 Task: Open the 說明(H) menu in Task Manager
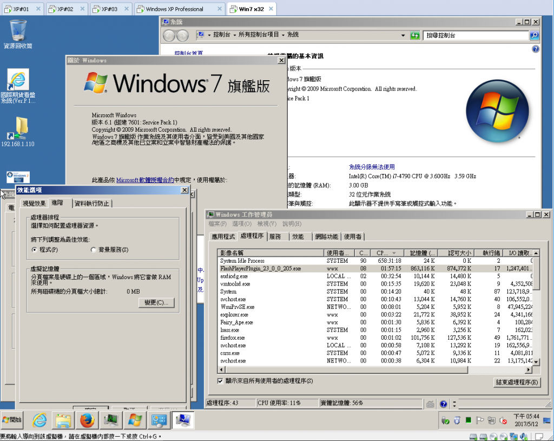click(292, 224)
